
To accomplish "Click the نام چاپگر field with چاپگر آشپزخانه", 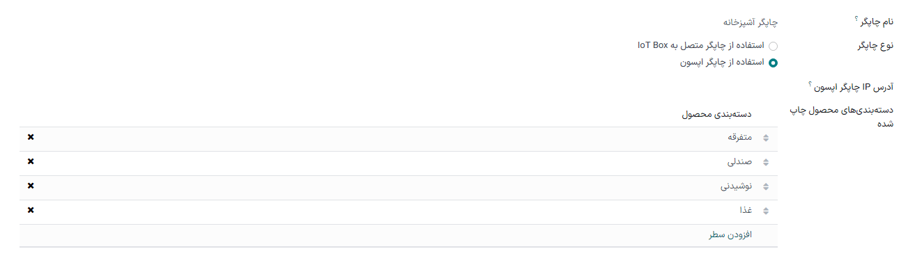I will coord(399,22).
